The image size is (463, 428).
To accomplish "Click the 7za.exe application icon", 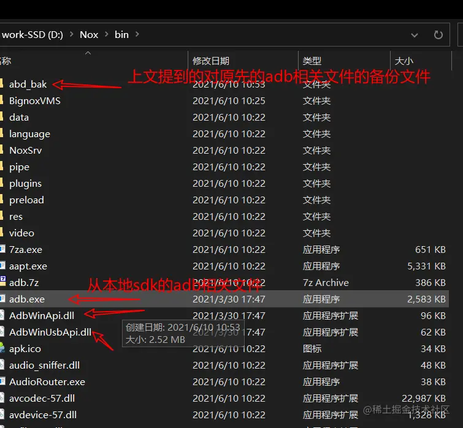I will (x=2, y=249).
